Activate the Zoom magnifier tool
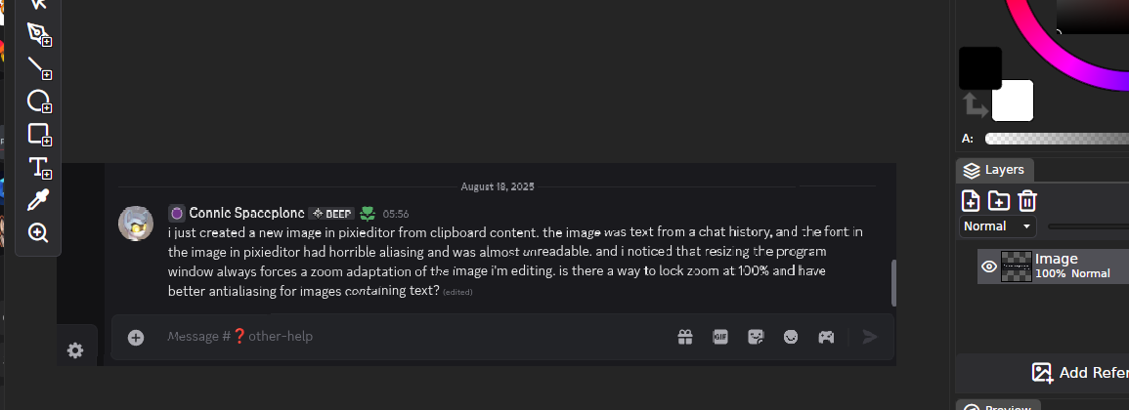This screenshot has width=1129, height=410. pos(38,232)
